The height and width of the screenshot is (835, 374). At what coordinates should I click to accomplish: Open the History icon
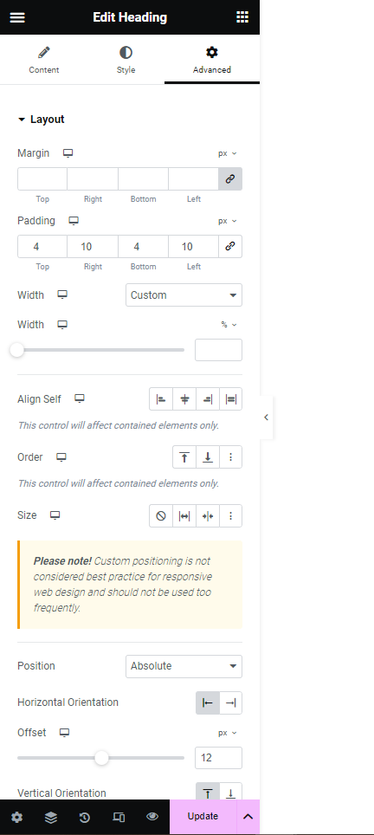[84, 817]
